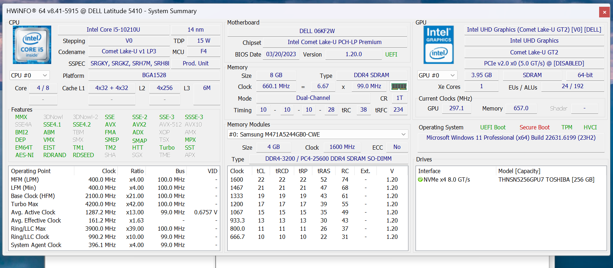The height and width of the screenshot is (268, 613).
Task: Click the 14 nm process value
Action: click(x=196, y=30)
